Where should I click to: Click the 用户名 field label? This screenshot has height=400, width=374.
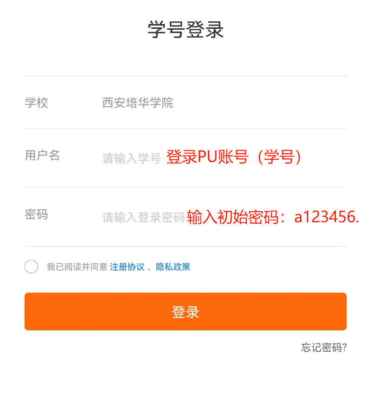tap(42, 155)
